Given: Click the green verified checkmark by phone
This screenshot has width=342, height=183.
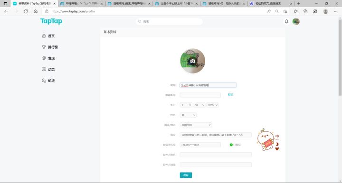Looking at the screenshot, I should pyautogui.click(x=231, y=145).
